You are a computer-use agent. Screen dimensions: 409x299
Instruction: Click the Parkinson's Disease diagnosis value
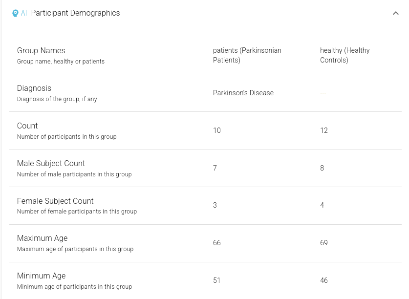[x=243, y=93]
